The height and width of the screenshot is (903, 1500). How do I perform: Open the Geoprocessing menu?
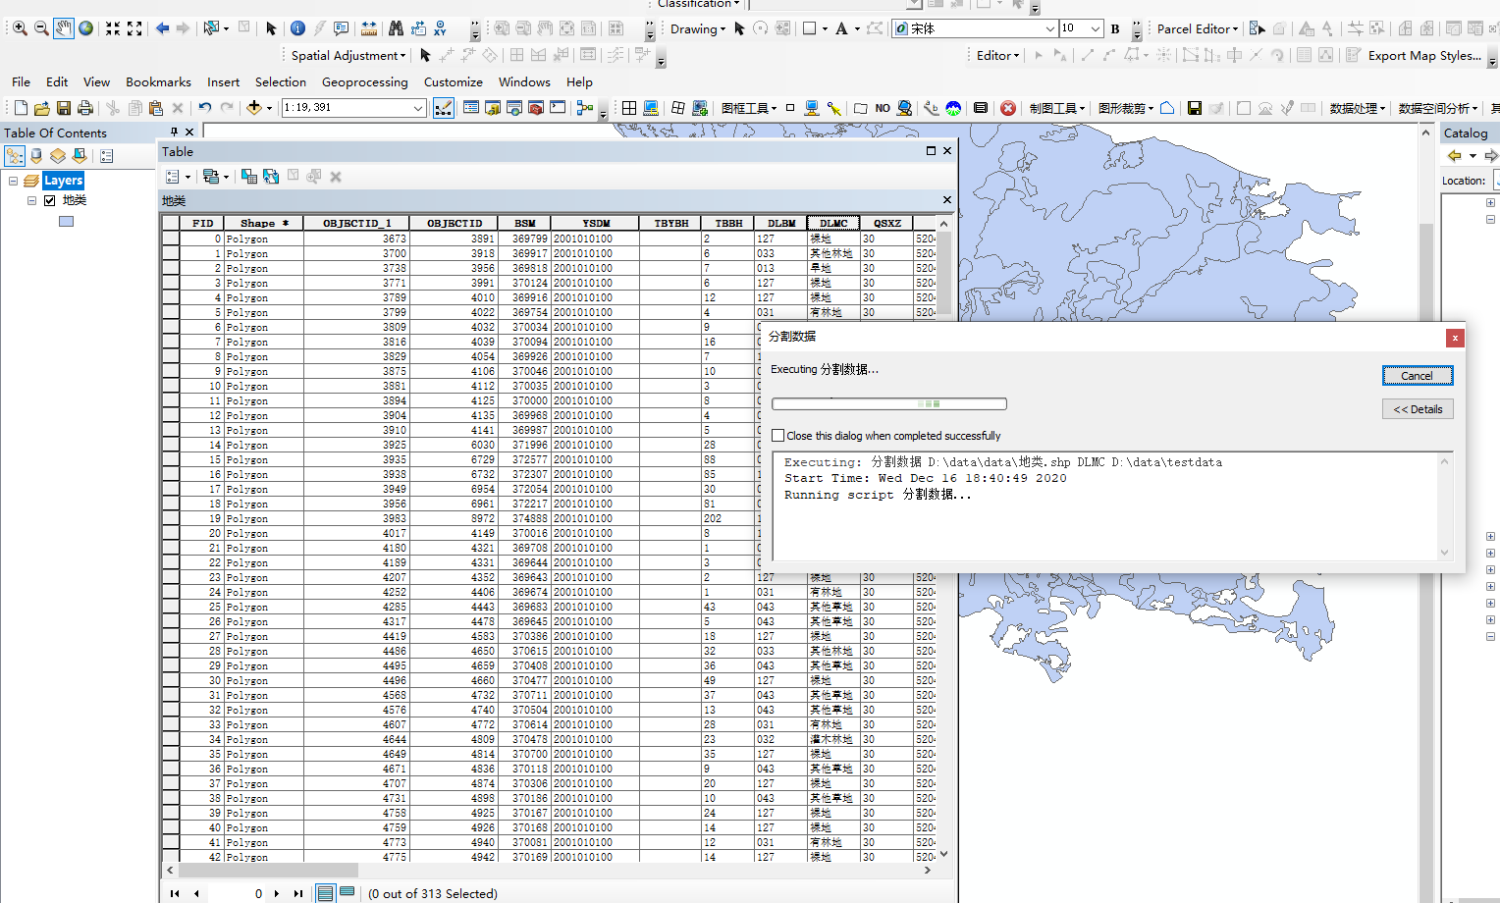click(365, 82)
